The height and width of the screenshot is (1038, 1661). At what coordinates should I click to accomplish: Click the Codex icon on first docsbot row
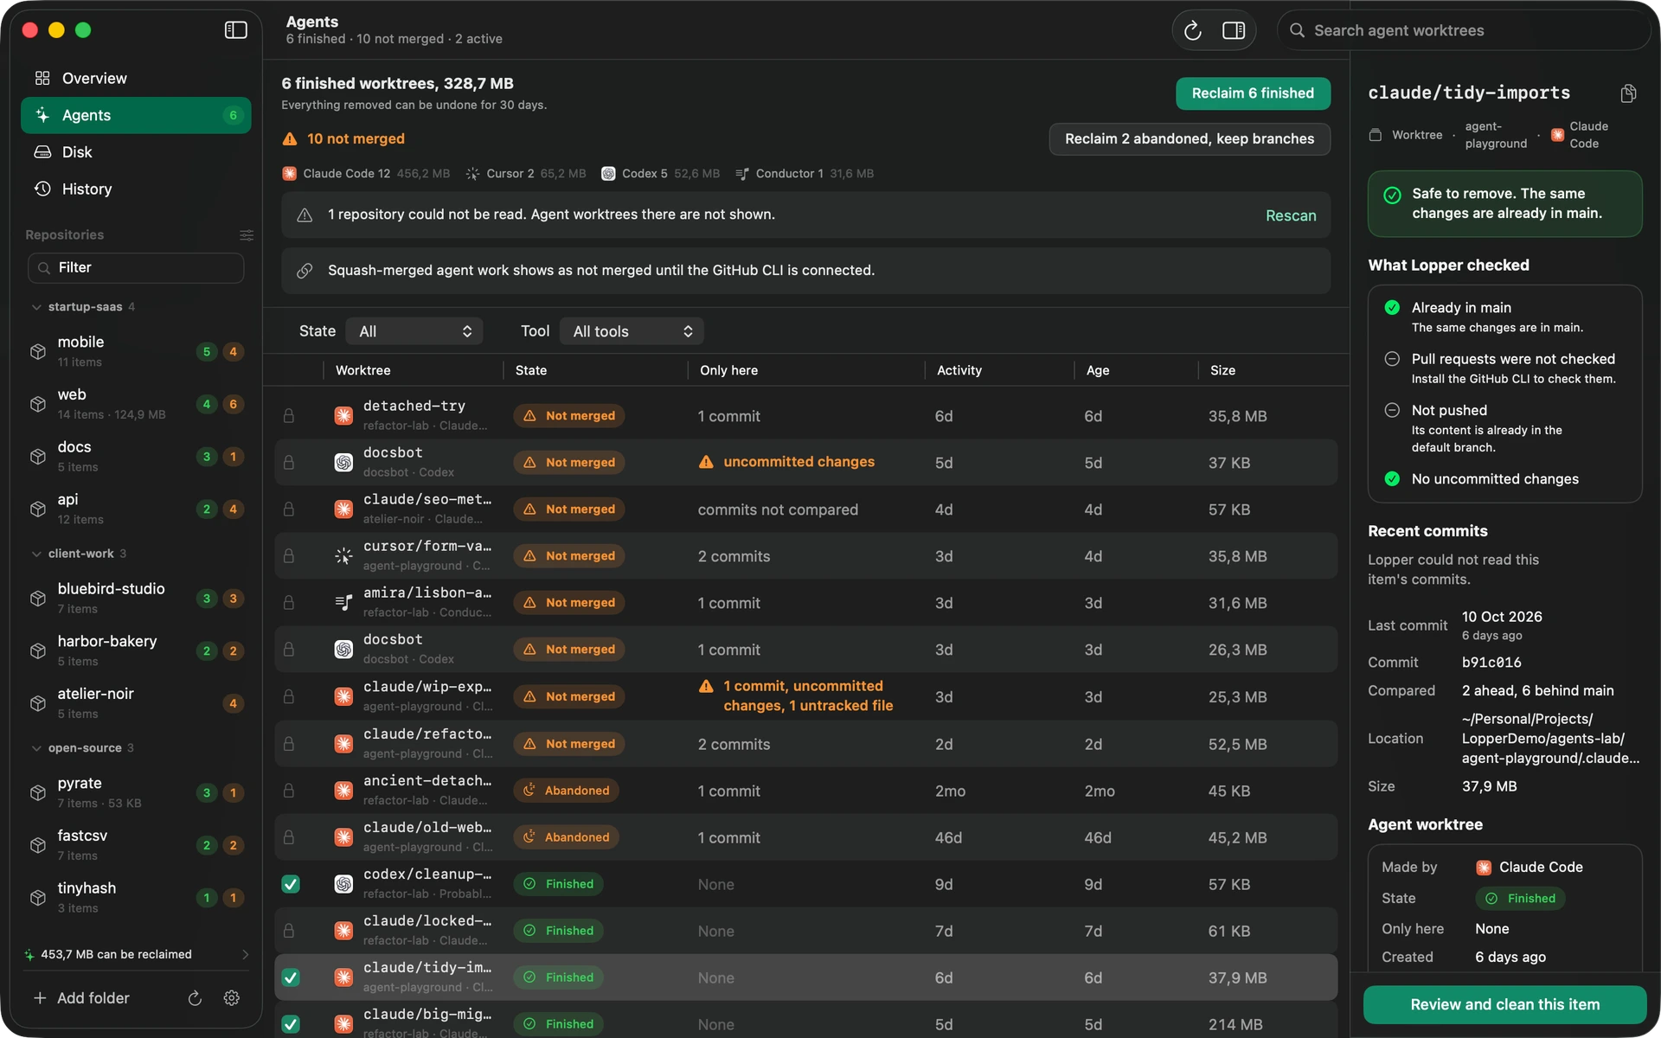click(x=343, y=463)
